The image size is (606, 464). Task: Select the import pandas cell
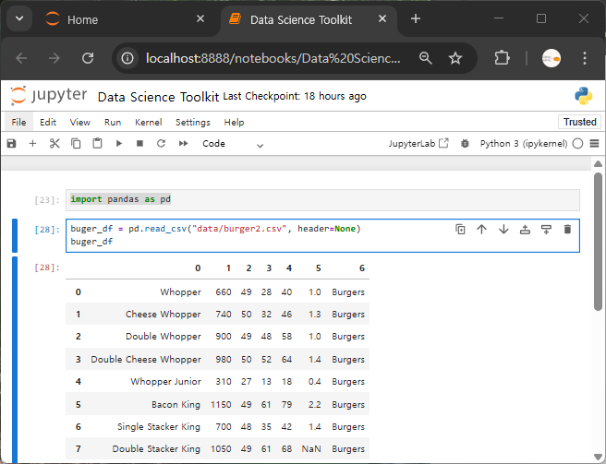(x=322, y=200)
